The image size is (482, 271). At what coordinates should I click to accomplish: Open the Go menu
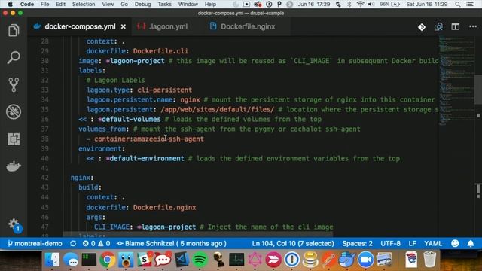coord(124,4)
